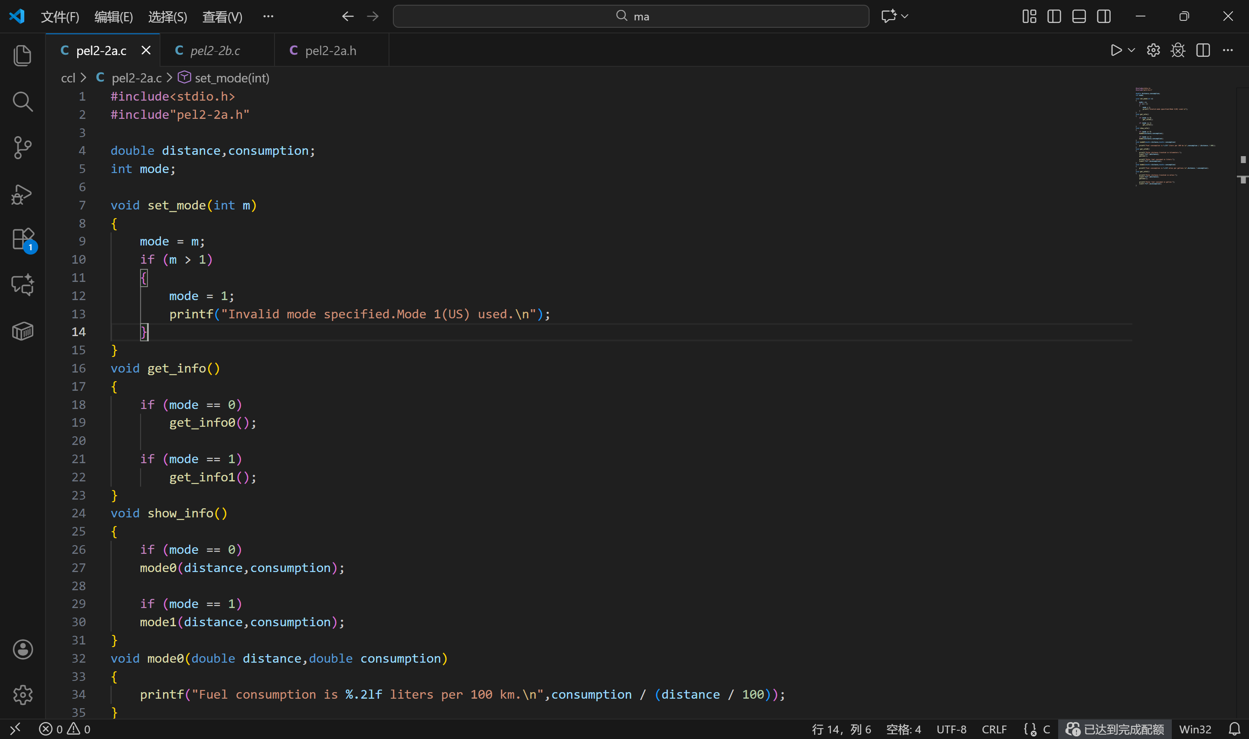Open the Extensions view with badge
This screenshot has width=1249, height=739.
23,239
